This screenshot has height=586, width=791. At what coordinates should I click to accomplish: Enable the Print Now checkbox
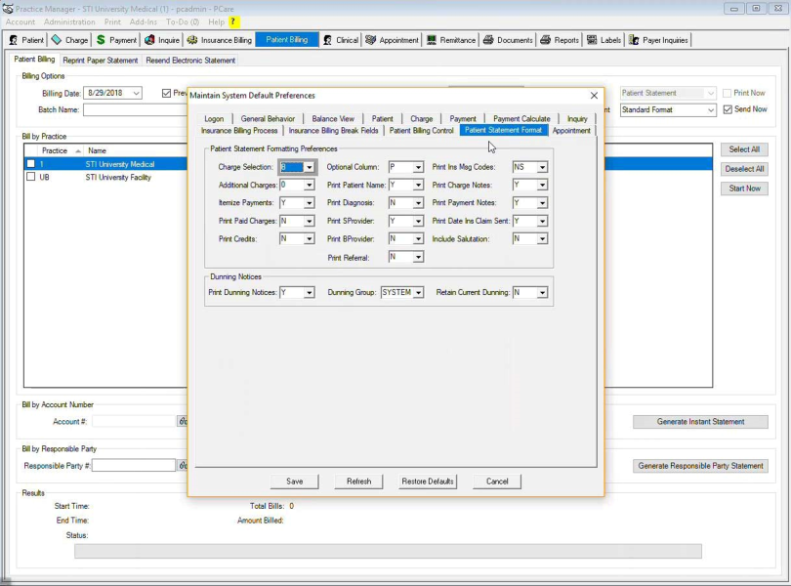coord(728,94)
